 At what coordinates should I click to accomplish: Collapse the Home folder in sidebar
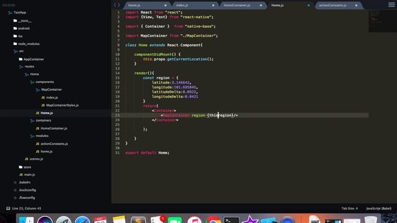(x=27, y=74)
